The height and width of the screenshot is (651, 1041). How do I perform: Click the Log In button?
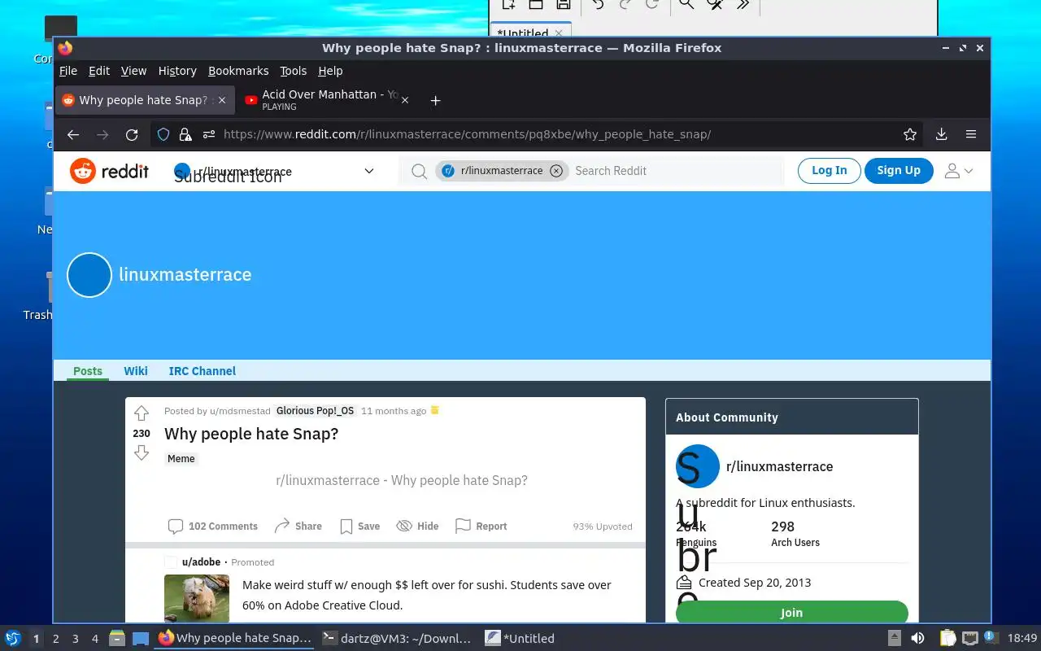pos(829,170)
